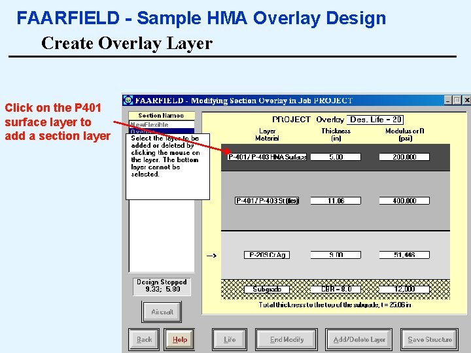Click the Aircraft button

[162, 312]
